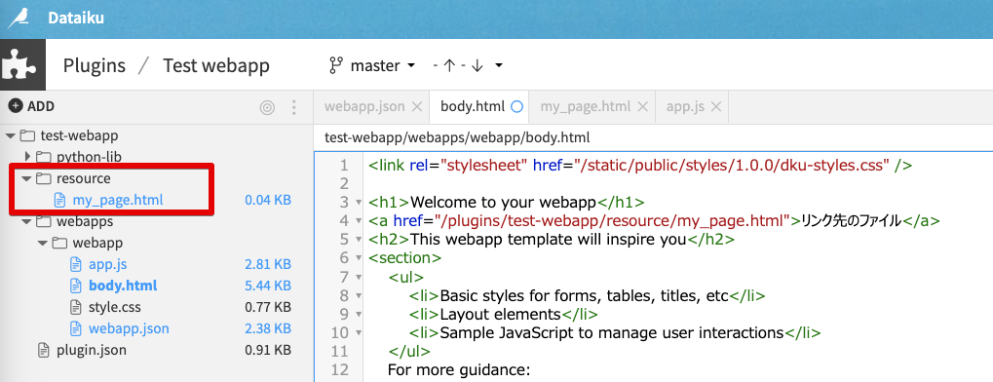Click the folder icon of webapp
The image size is (993, 382).
[x=59, y=244]
